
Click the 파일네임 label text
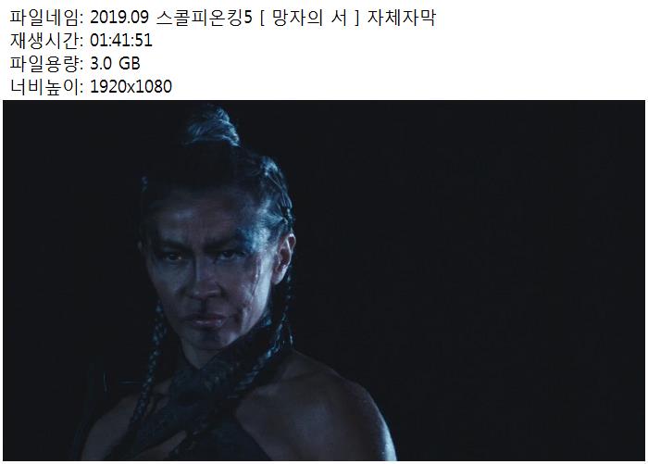pyautogui.click(x=46, y=18)
